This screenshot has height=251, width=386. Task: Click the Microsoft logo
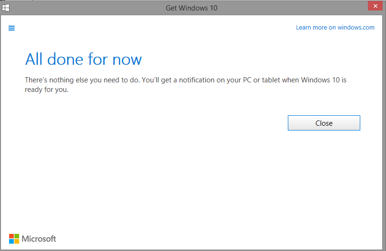point(32,239)
